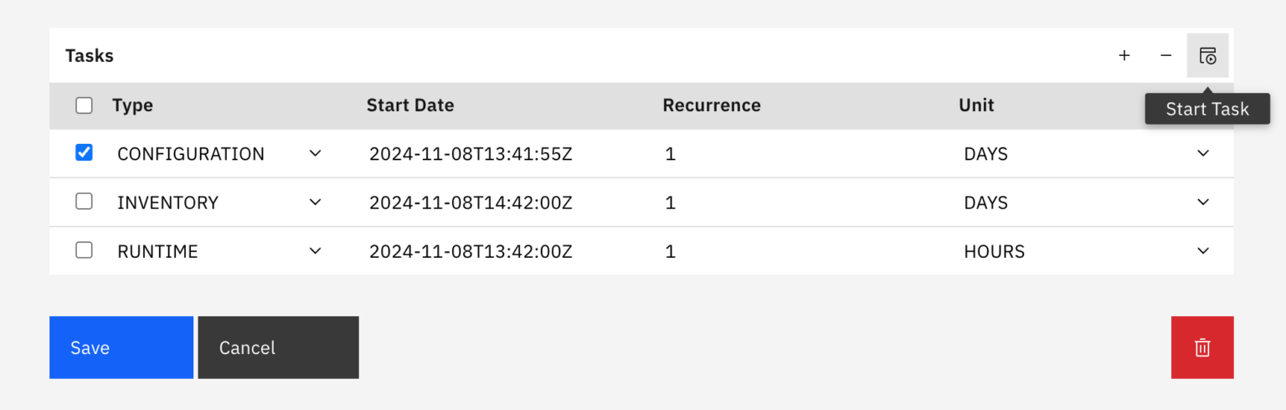Click the red trash delete icon

[1202, 347]
